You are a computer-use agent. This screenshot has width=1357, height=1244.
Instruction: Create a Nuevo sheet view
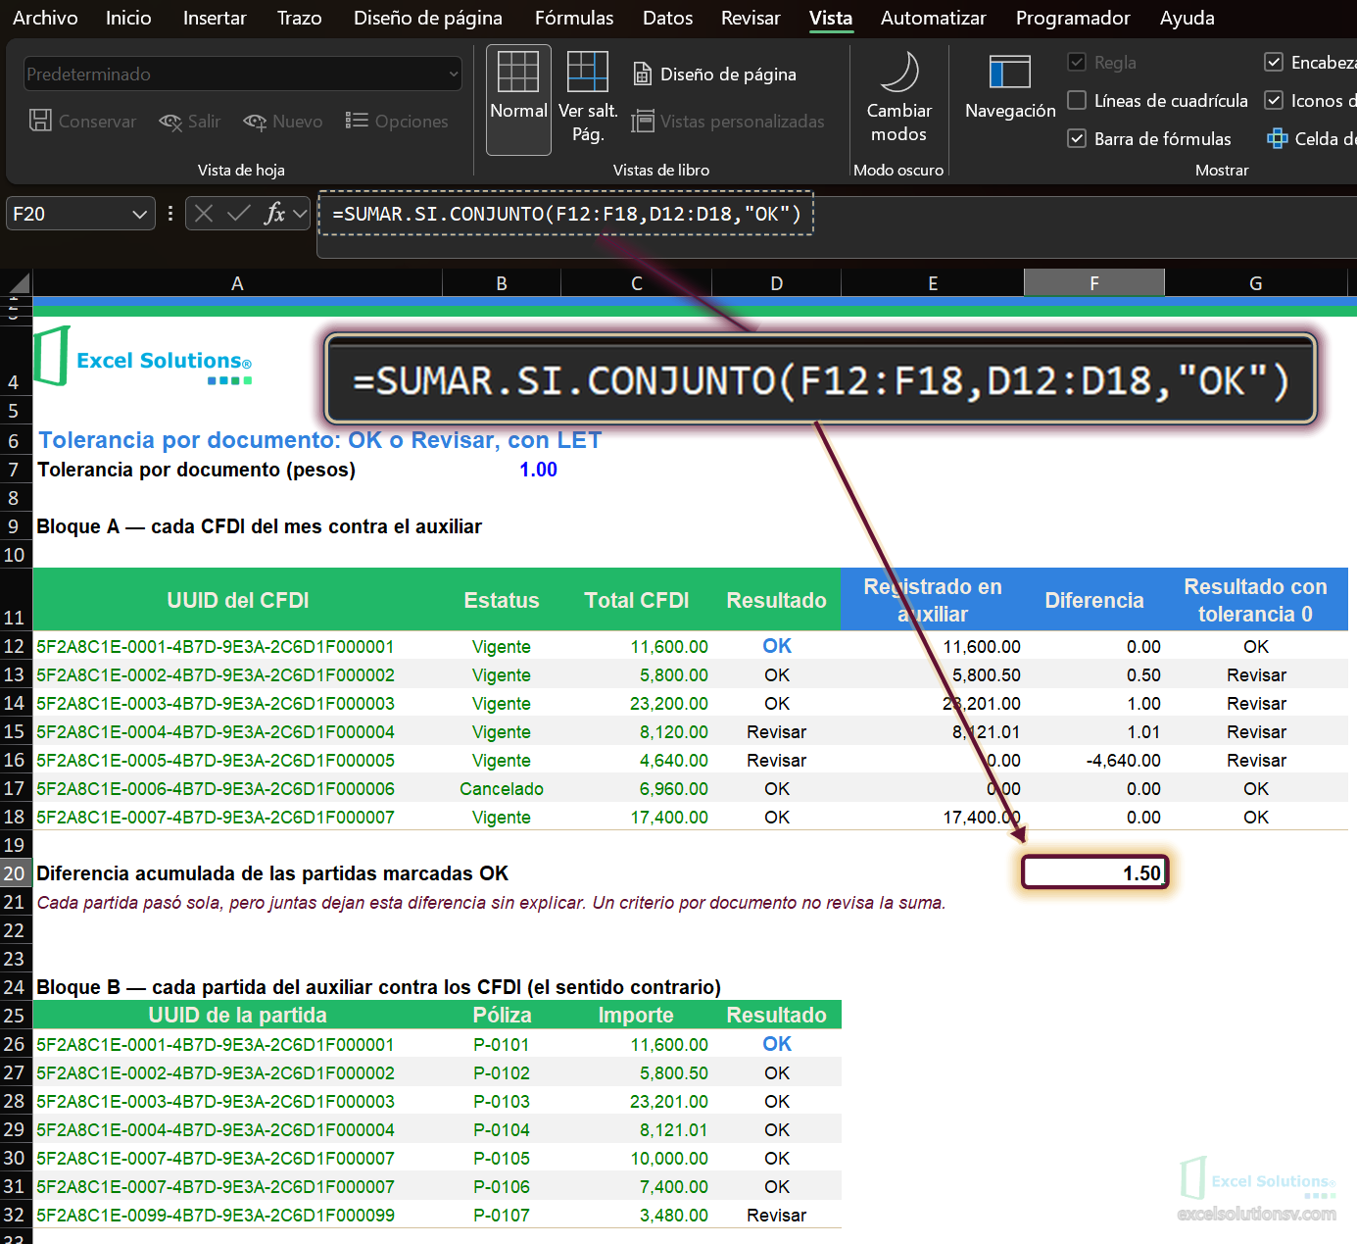click(x=283, y=122)
